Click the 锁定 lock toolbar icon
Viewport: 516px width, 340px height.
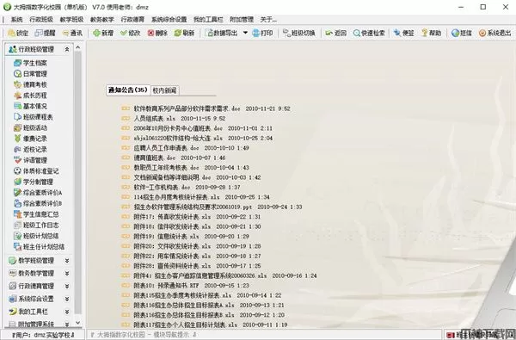(11, 33)
